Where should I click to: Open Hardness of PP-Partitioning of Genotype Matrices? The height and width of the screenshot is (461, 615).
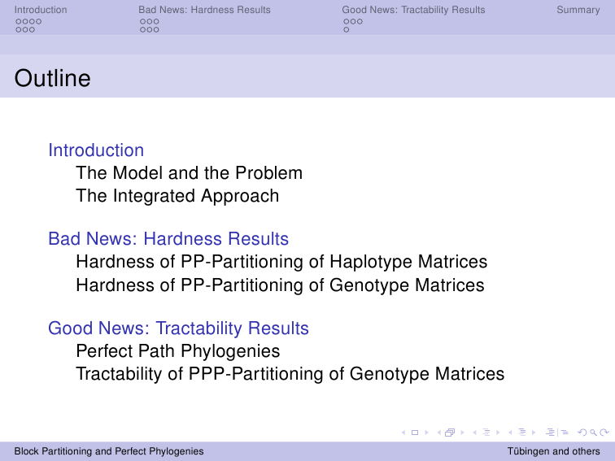[x=280, y=285]
